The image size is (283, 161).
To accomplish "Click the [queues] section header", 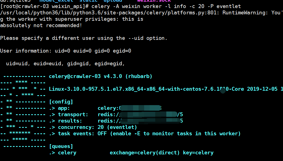I will [61, 146].
